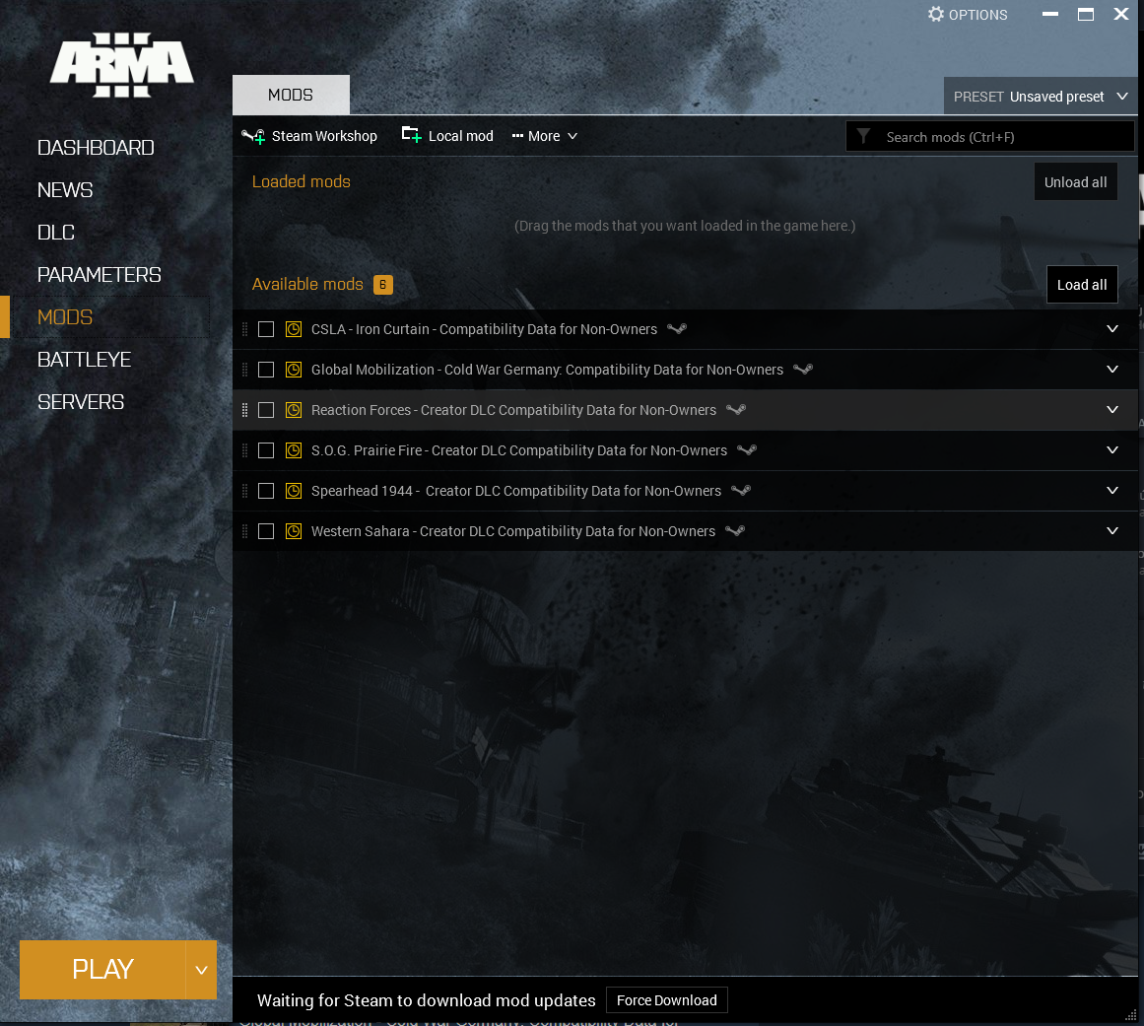Click the Force Download button
The height and width of the screenshot is (1026, 1144).
pyautogui.click(x=667, y=1000)
